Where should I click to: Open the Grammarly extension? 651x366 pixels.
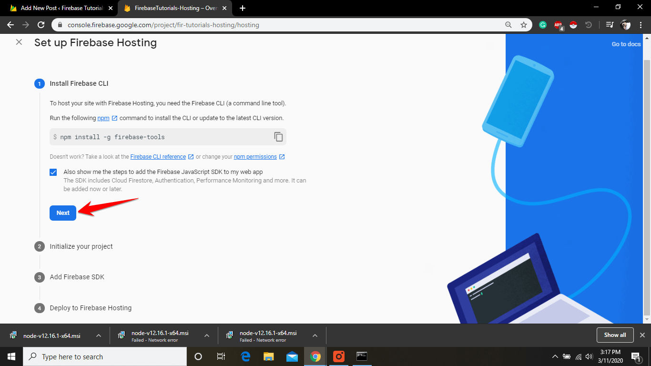(543, 25)
